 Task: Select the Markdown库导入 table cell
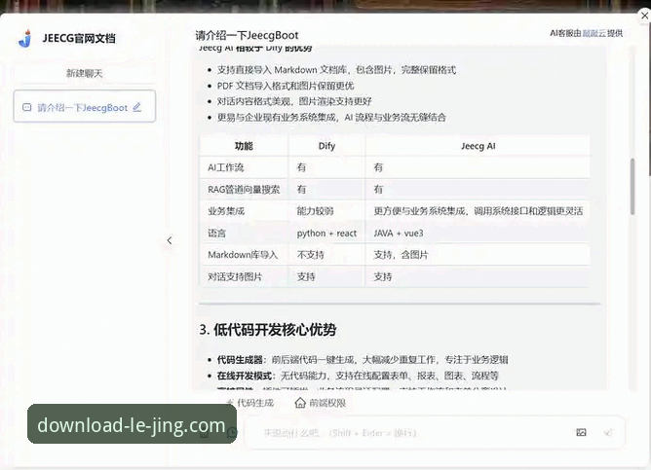pos(244,255)
